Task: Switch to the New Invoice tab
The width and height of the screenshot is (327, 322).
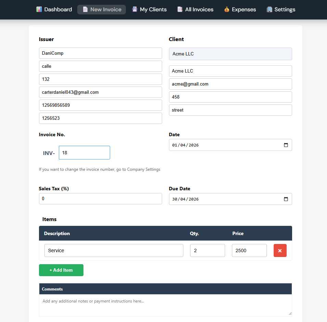Action: pos(101,9)
